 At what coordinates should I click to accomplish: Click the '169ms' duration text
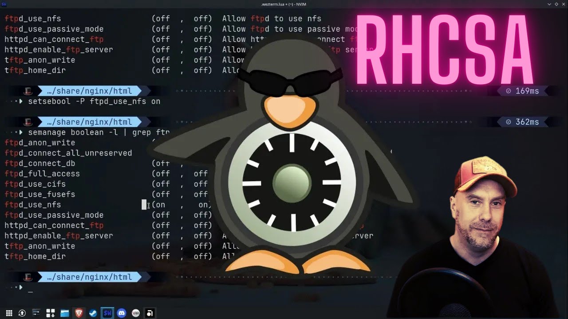coord(527,91)
